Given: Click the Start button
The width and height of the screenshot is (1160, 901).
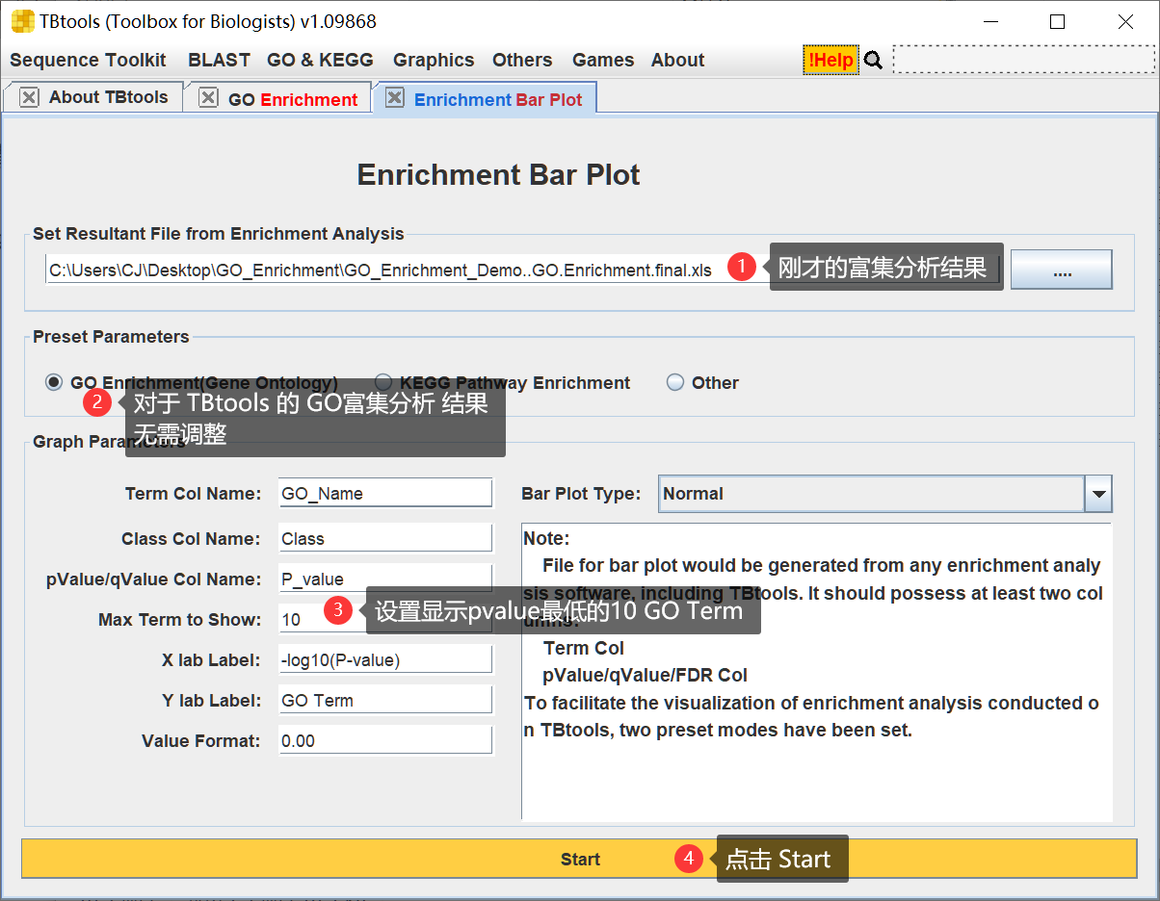Looking at the screenshot, I should tap(579, 859).
